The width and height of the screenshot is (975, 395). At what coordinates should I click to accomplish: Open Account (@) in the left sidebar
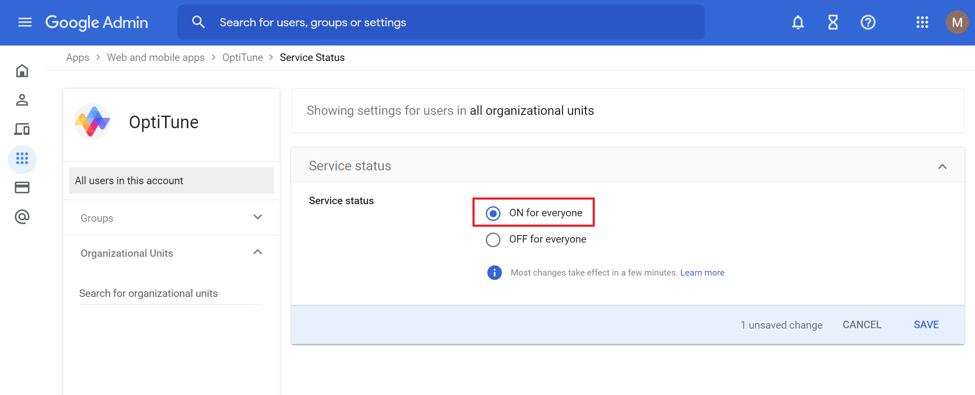coord(22,217)
